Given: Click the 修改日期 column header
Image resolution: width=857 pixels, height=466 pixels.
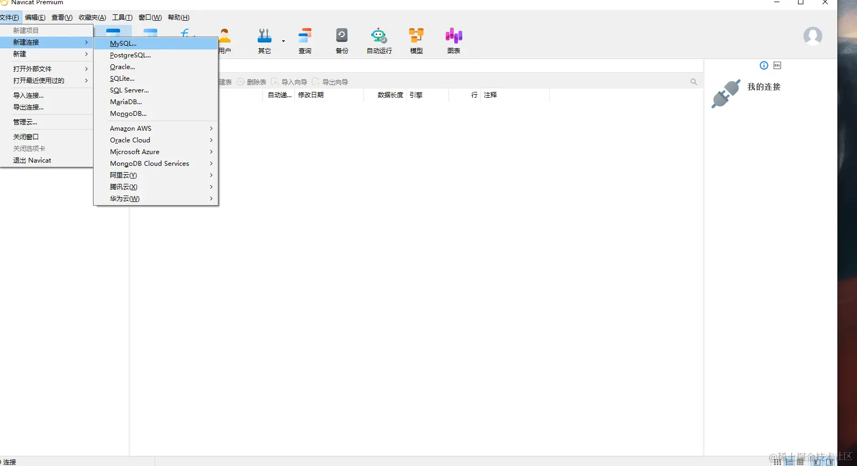Looking at the screenshot, I should point(329,95).
